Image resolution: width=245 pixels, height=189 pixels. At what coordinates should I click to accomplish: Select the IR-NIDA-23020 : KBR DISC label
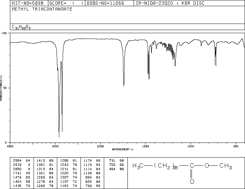coord(170,3)
